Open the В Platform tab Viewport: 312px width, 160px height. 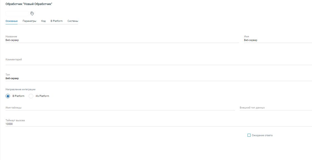[56, 21]
